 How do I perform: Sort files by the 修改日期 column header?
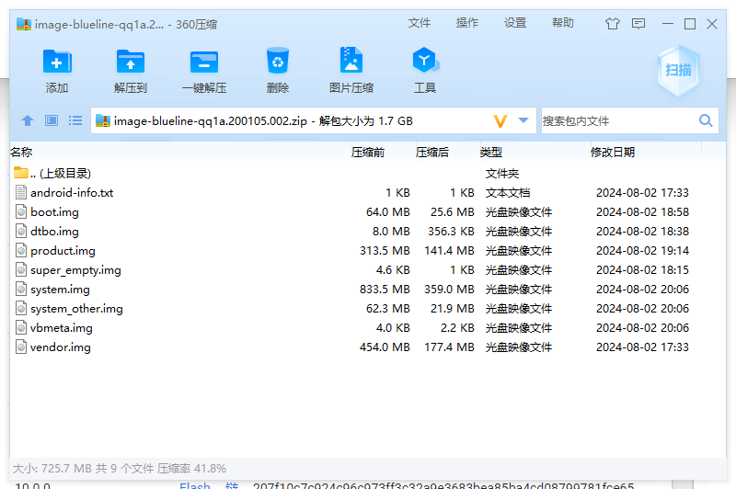[613, 153]
